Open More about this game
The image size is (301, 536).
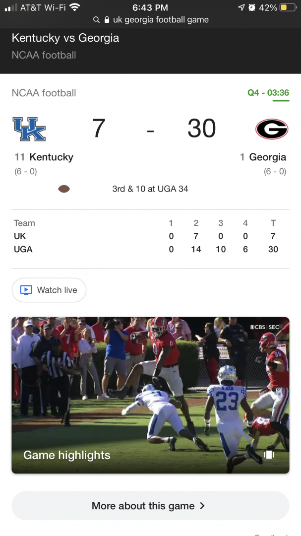[x=143, y=506]
